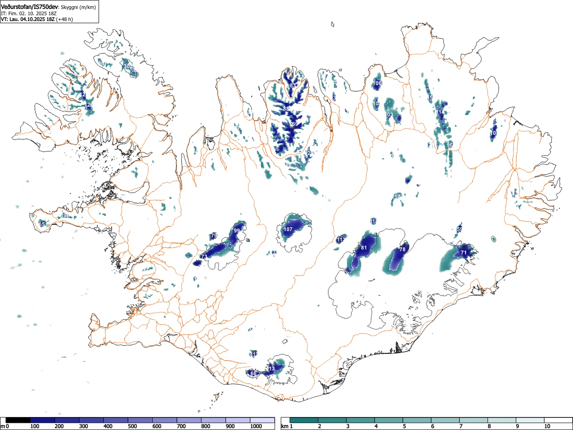Pick the 1–2 km dark teal swatch

(x=304, y=420)
